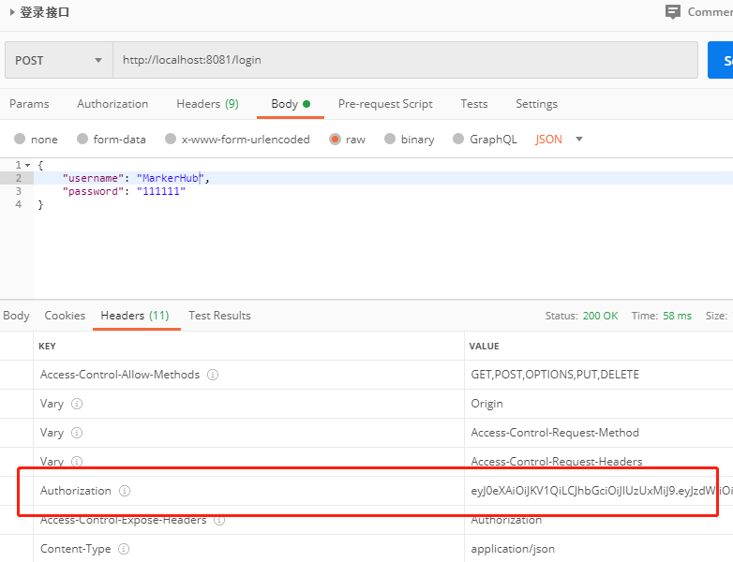733x562 pixels.
Task: Click the request URL input field
Action: (405, 60)
